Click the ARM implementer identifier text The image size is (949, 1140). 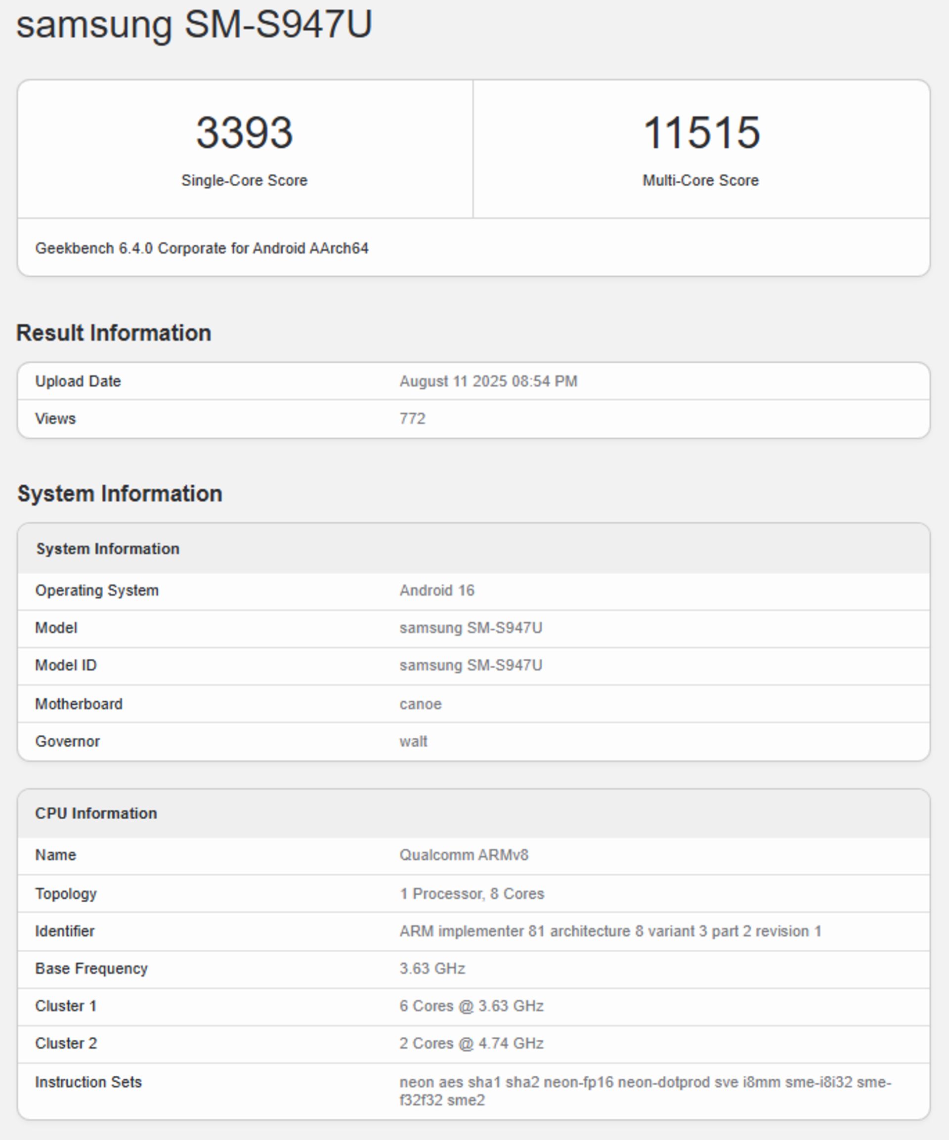(x=610, y=931)
